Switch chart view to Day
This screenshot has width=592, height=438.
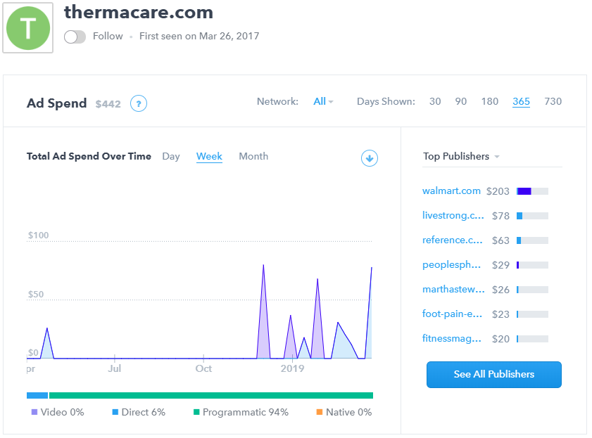(171, 156)
